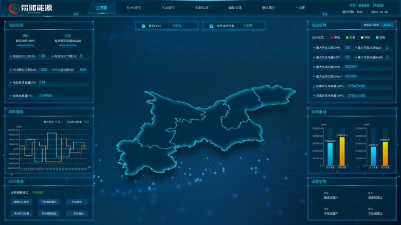The image size is (401, 225).
Task: Open the 辅助设备 tab
Action: tap(235, 8)
